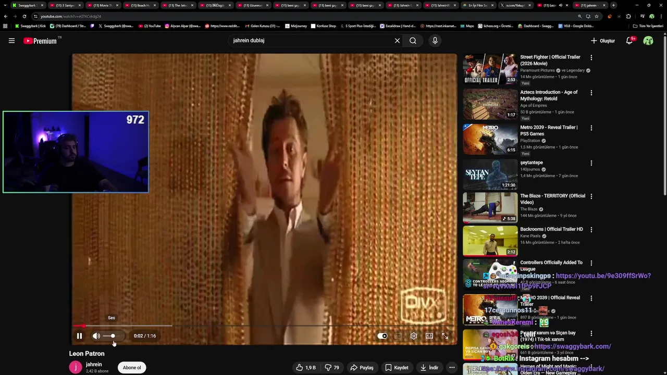The image size is (667, 375).
Task: Open 'The Blaze - TERRITORY (Official Video)' title
Action: [x=552, y=199]
